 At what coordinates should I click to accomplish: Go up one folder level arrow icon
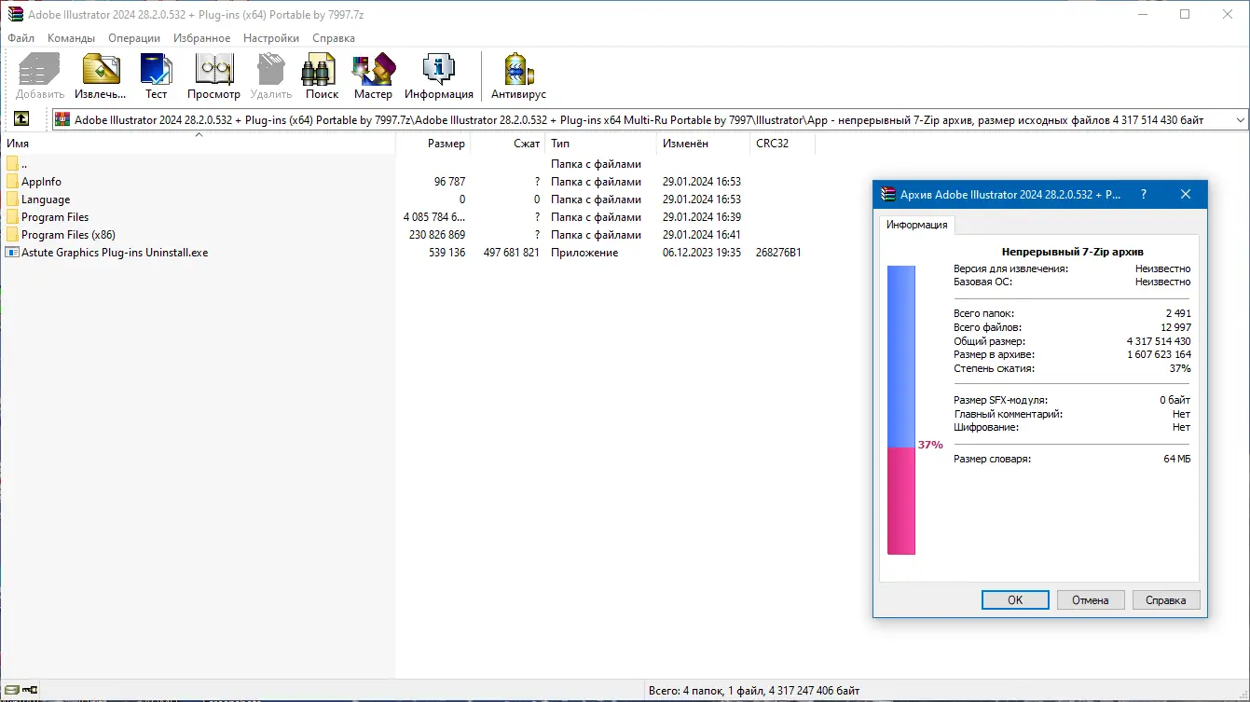[21, 119]
